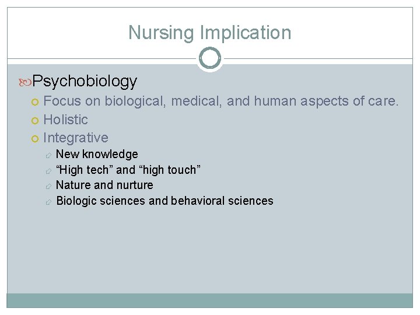Click the decorative ring under the title
This screenshot has width=420, height=315.
(x=210, y=58)
